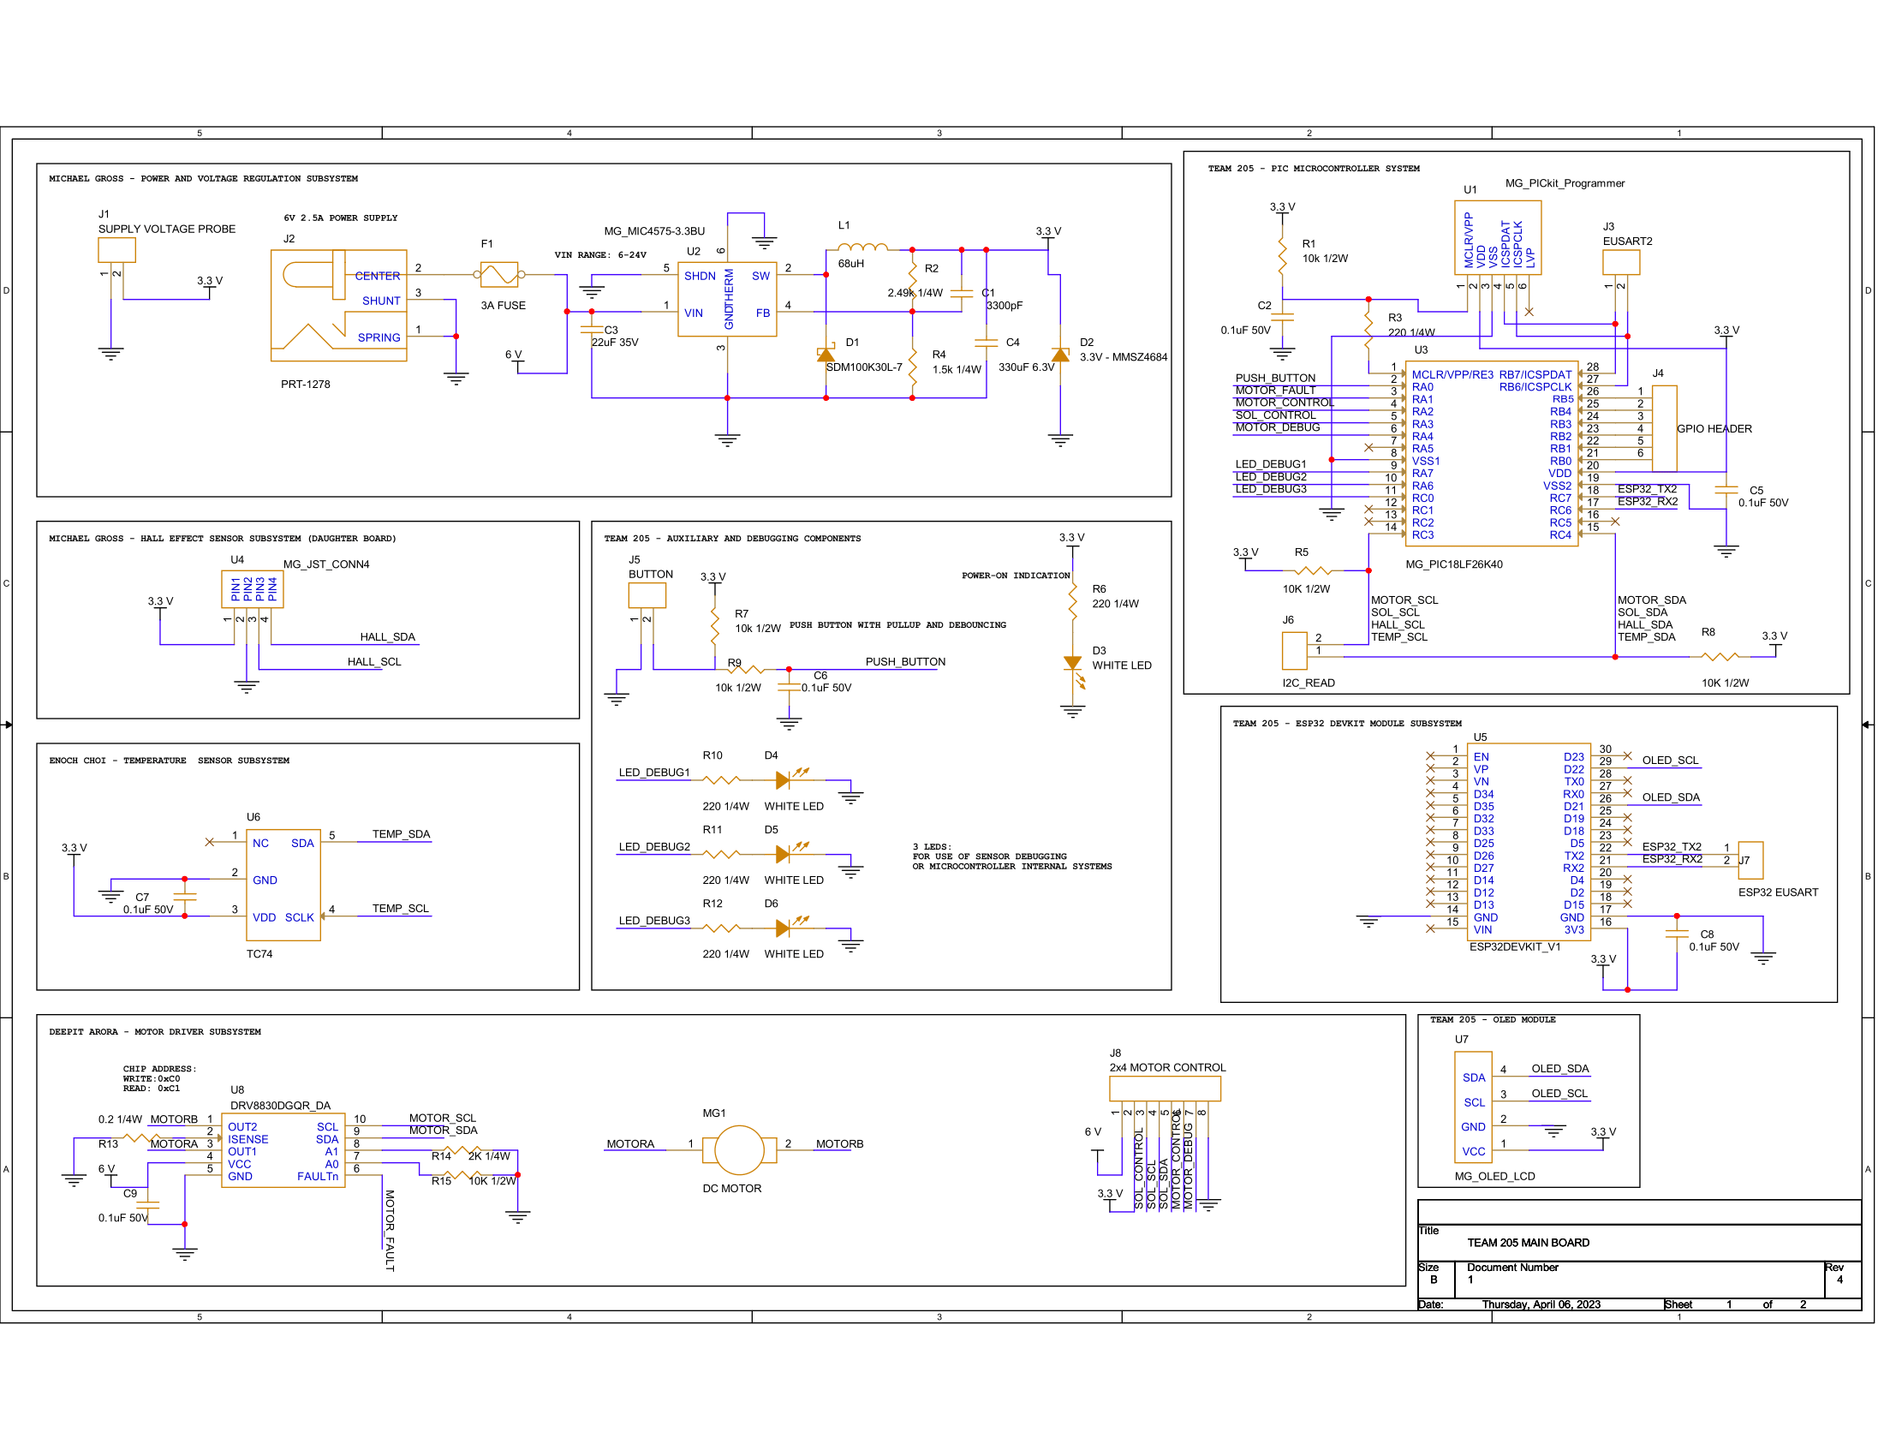Select the J8 2x4 motor control connector
Image resolution: width=1884 pixels, height=1456 pixels.
tap(1165, 1089)
